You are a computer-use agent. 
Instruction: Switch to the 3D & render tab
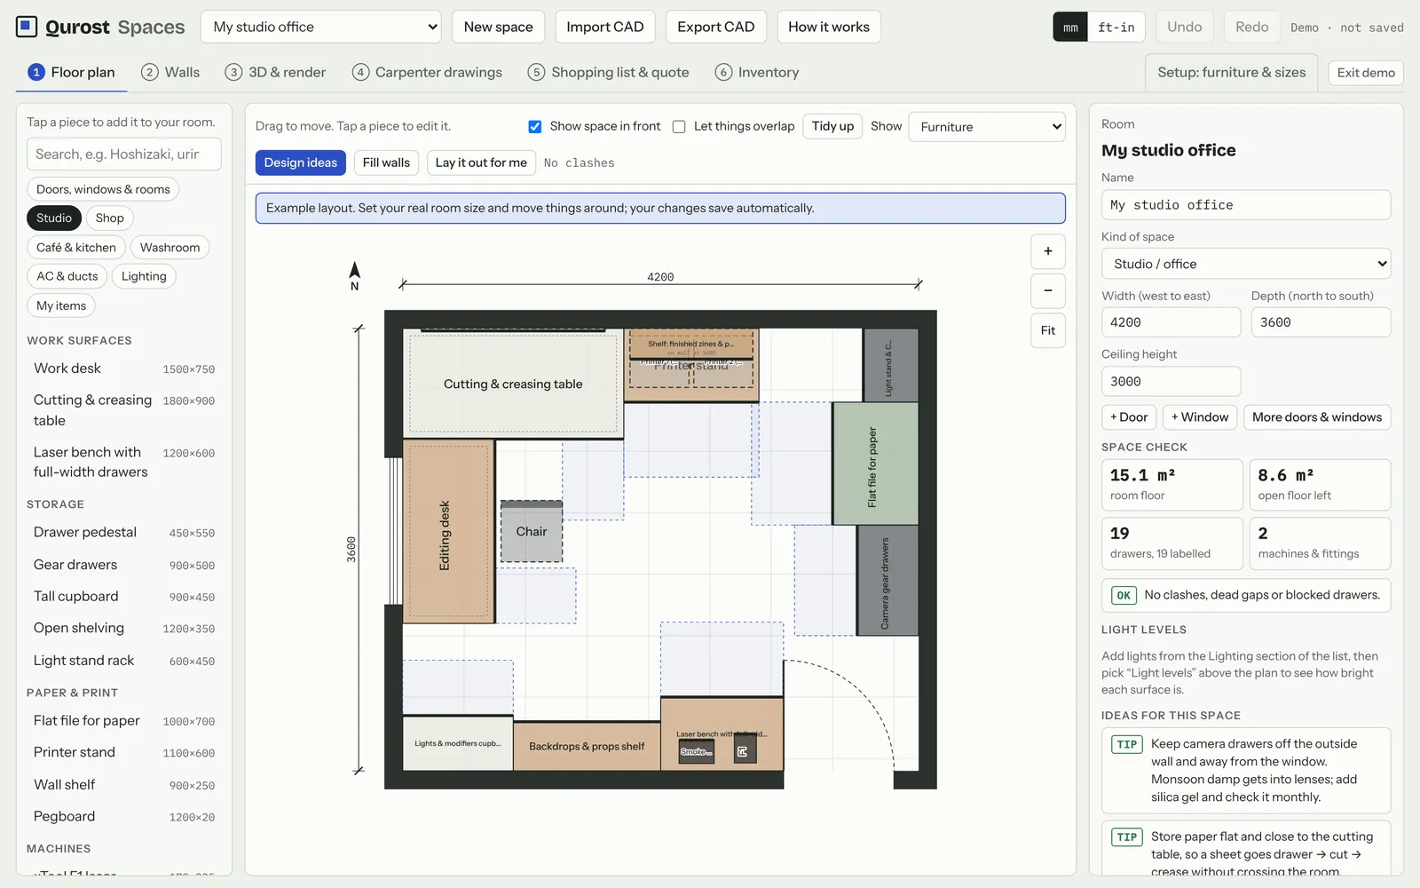coord(276,72)
